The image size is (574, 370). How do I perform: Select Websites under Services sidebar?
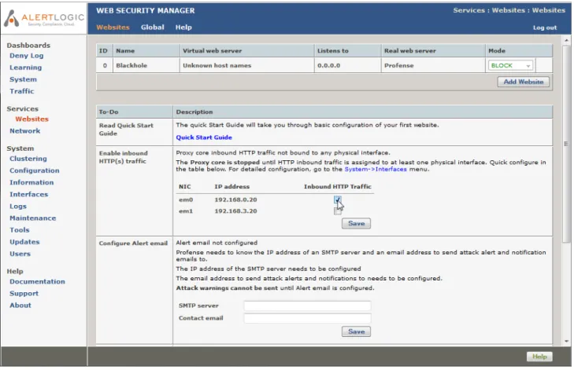[x=31, y=119]
